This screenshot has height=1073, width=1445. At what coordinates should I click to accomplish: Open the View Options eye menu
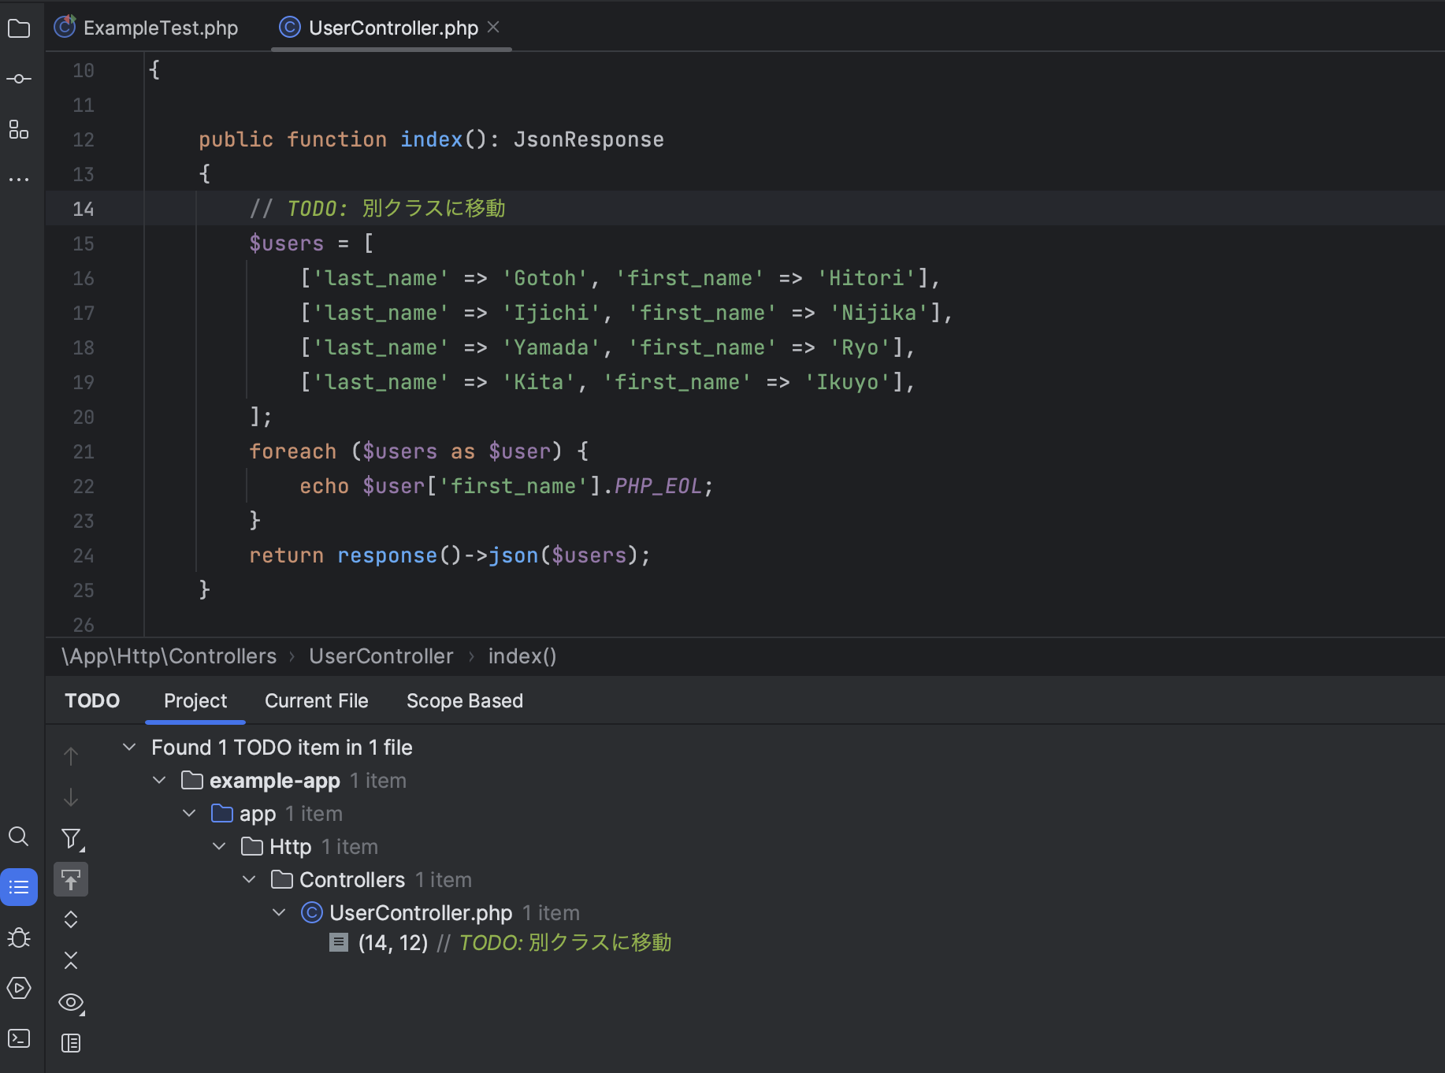72,1003
